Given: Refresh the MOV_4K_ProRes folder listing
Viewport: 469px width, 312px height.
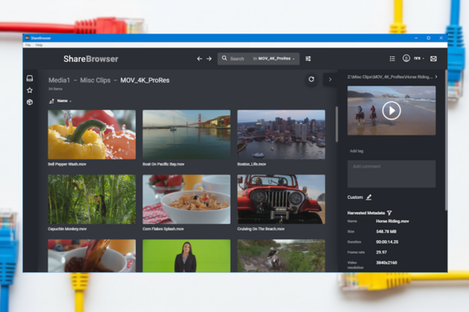Looking at the screenshot, I should pyautogui.click(x=311, y=80).
